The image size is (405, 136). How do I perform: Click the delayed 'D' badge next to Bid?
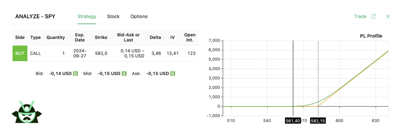[75, 74]
